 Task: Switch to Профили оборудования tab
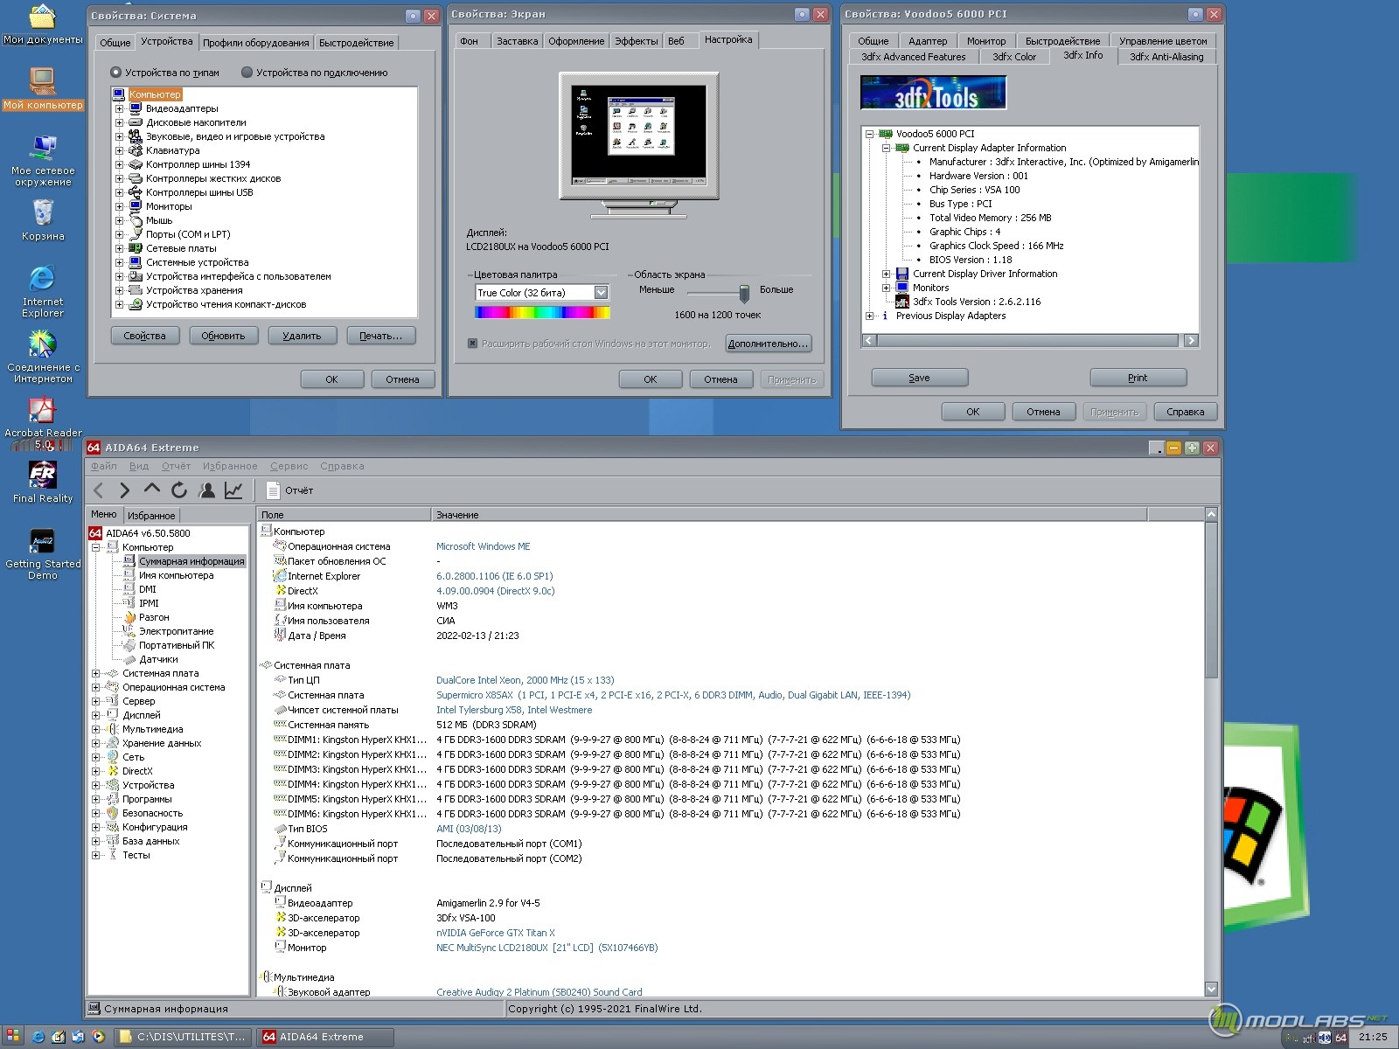click(x=255, y=43)
